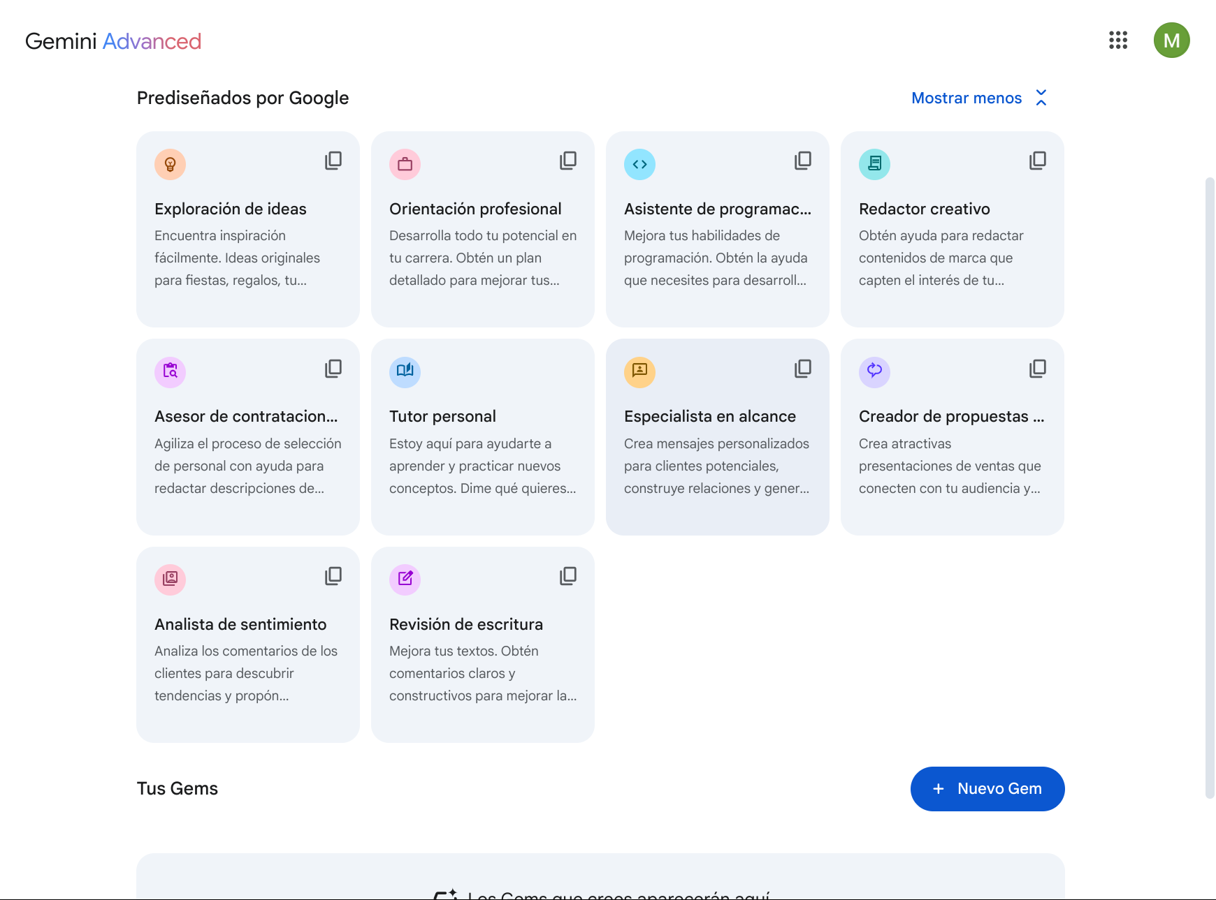Copy the Especialista en alcance Gem
1216x900 pixels.
tap(803, 368)
